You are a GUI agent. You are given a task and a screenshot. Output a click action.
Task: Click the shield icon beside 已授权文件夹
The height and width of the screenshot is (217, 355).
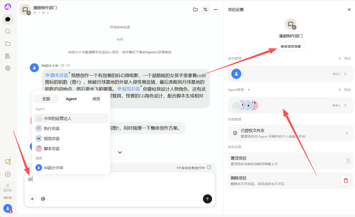tap(235, 133)
